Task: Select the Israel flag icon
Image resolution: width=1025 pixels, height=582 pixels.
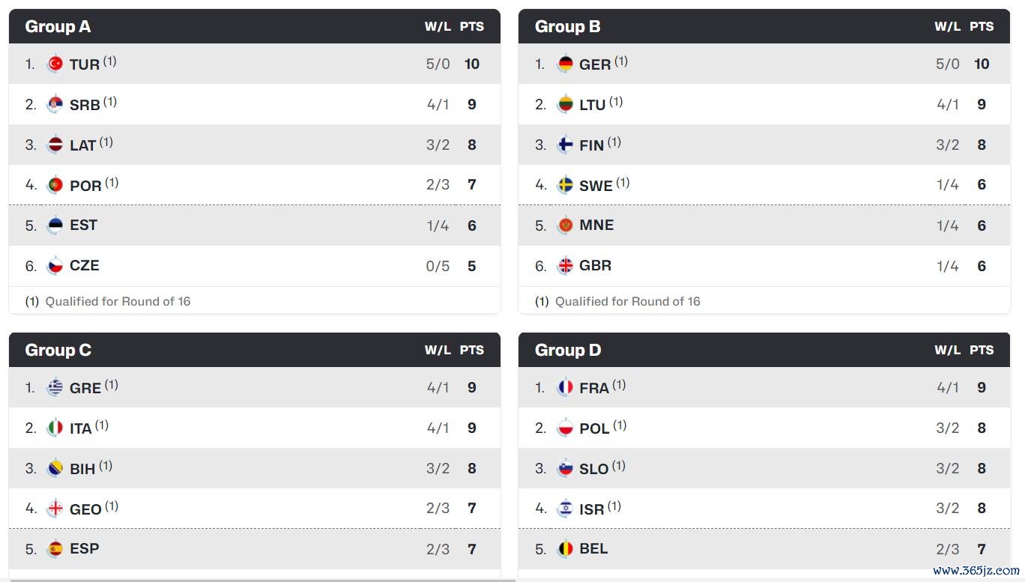Action: click(565, 509)
